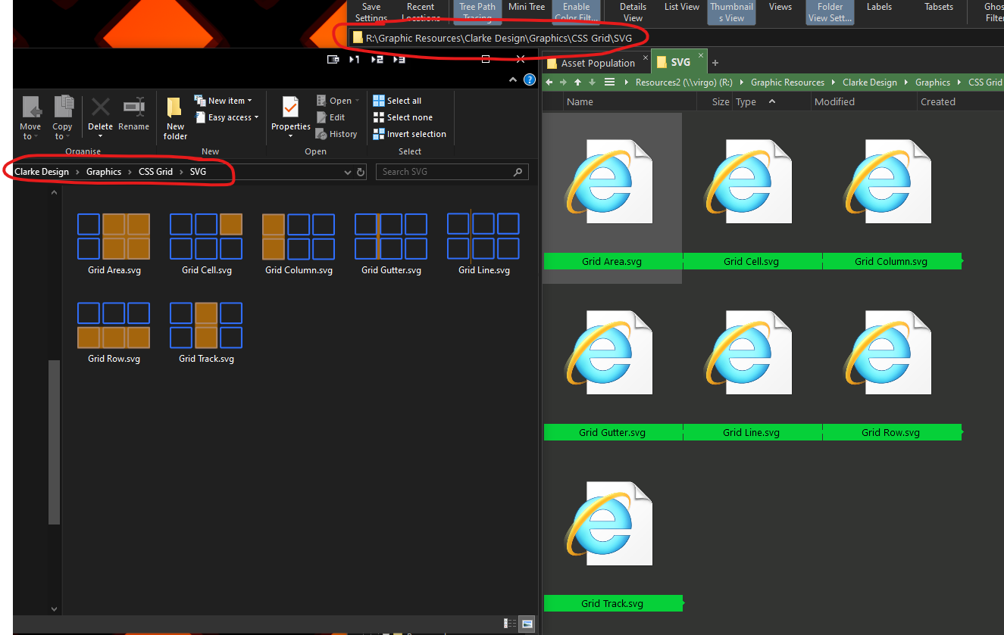Viewport: 1004px width, 635px height.
Task: Create a New folder from the ribbon
Action: 175,119
